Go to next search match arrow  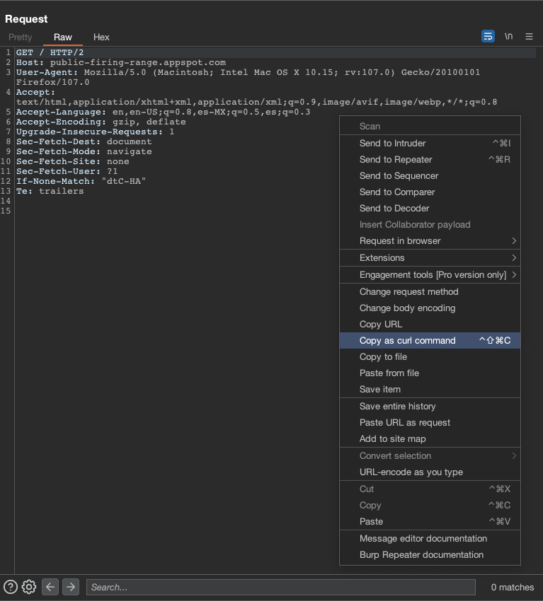click(x=71, y=587)
